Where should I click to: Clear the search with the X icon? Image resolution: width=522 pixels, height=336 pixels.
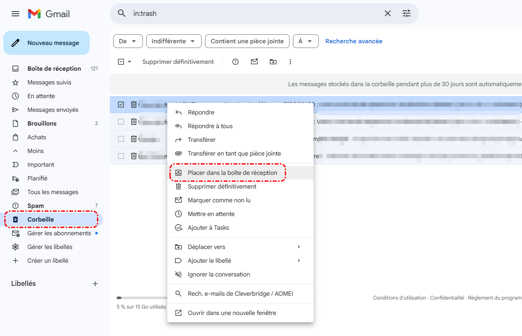[x=388, y=14]
